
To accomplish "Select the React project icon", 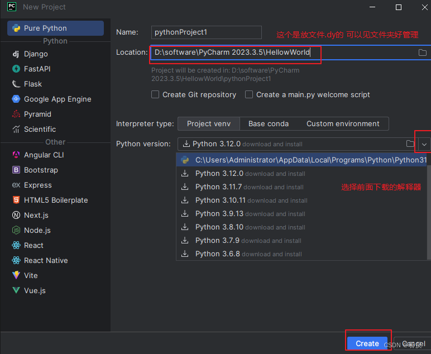I will tap(16, 245).
